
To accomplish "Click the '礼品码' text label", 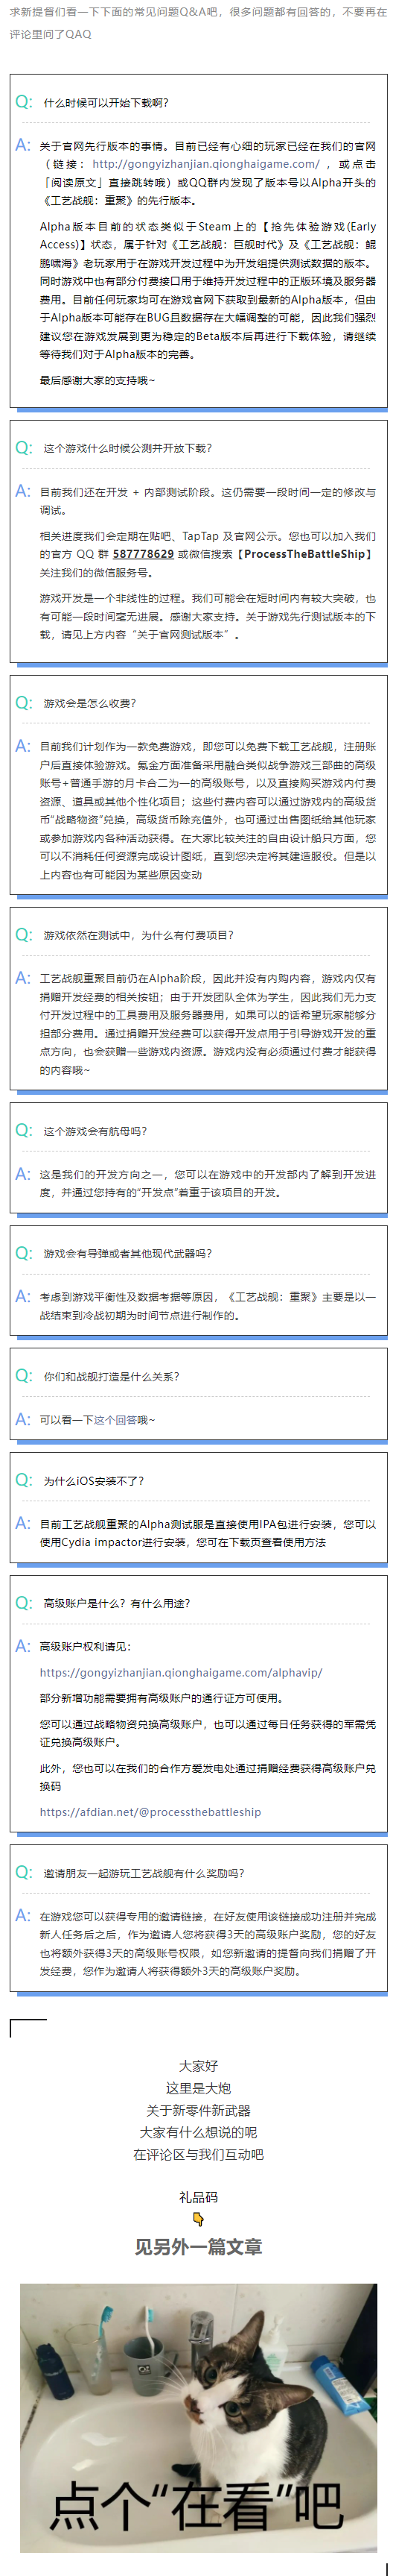I will point(199,2197).
